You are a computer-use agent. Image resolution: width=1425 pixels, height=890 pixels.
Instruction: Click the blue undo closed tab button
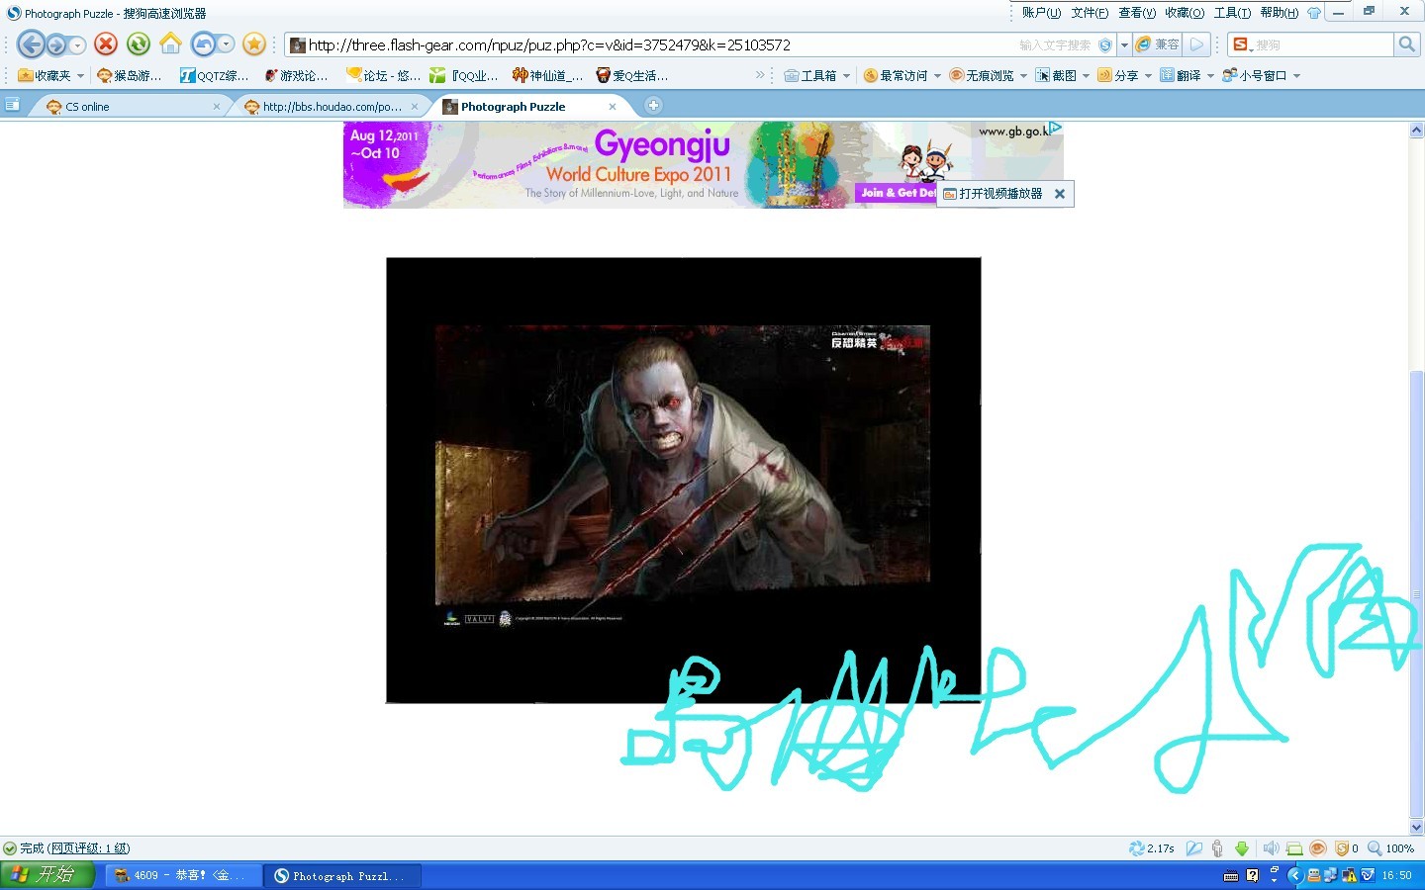pyautogui.click(x=203, y=44)
